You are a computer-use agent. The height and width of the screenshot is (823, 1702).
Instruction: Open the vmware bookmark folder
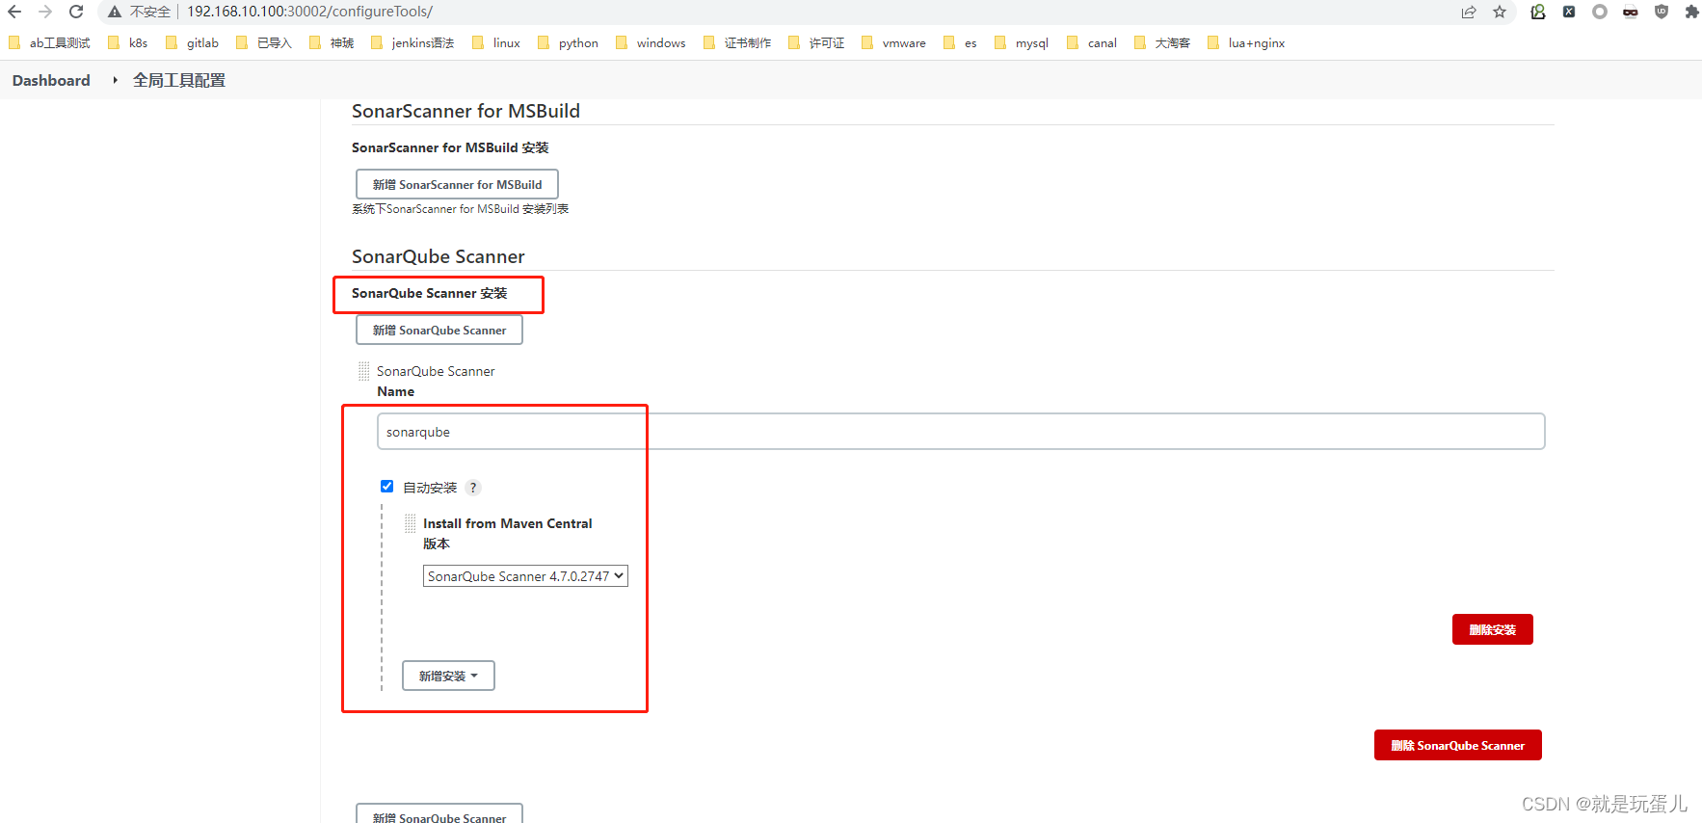click(x=893, y=42)
